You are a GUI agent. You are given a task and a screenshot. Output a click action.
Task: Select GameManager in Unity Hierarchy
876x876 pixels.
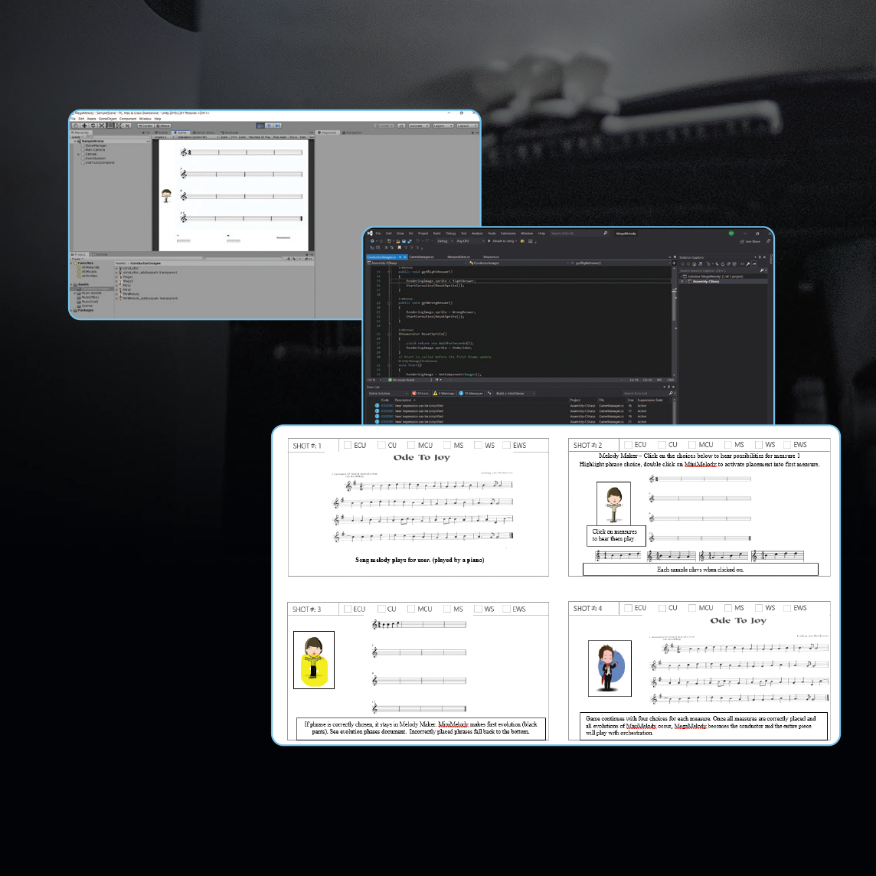tap(96, 145)
